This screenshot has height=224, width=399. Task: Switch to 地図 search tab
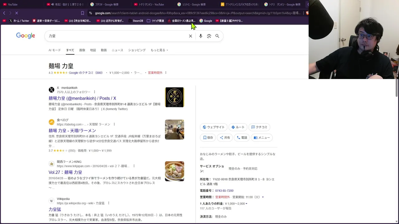click(x=93, y=50)
